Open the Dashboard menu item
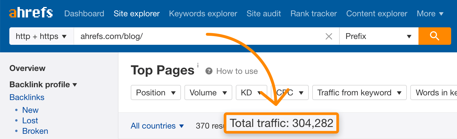This screenshot has height=139, width=457. pyautogui.click(x=84, y=14)
